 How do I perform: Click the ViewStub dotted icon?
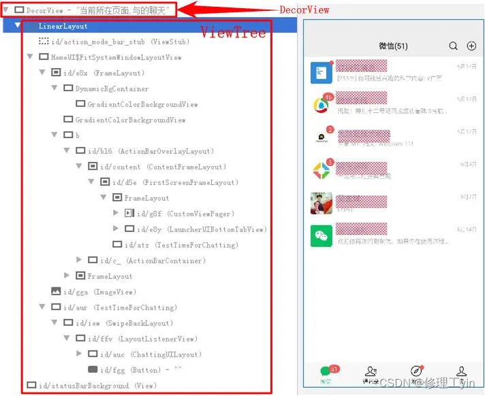click(x=44, y=41)
